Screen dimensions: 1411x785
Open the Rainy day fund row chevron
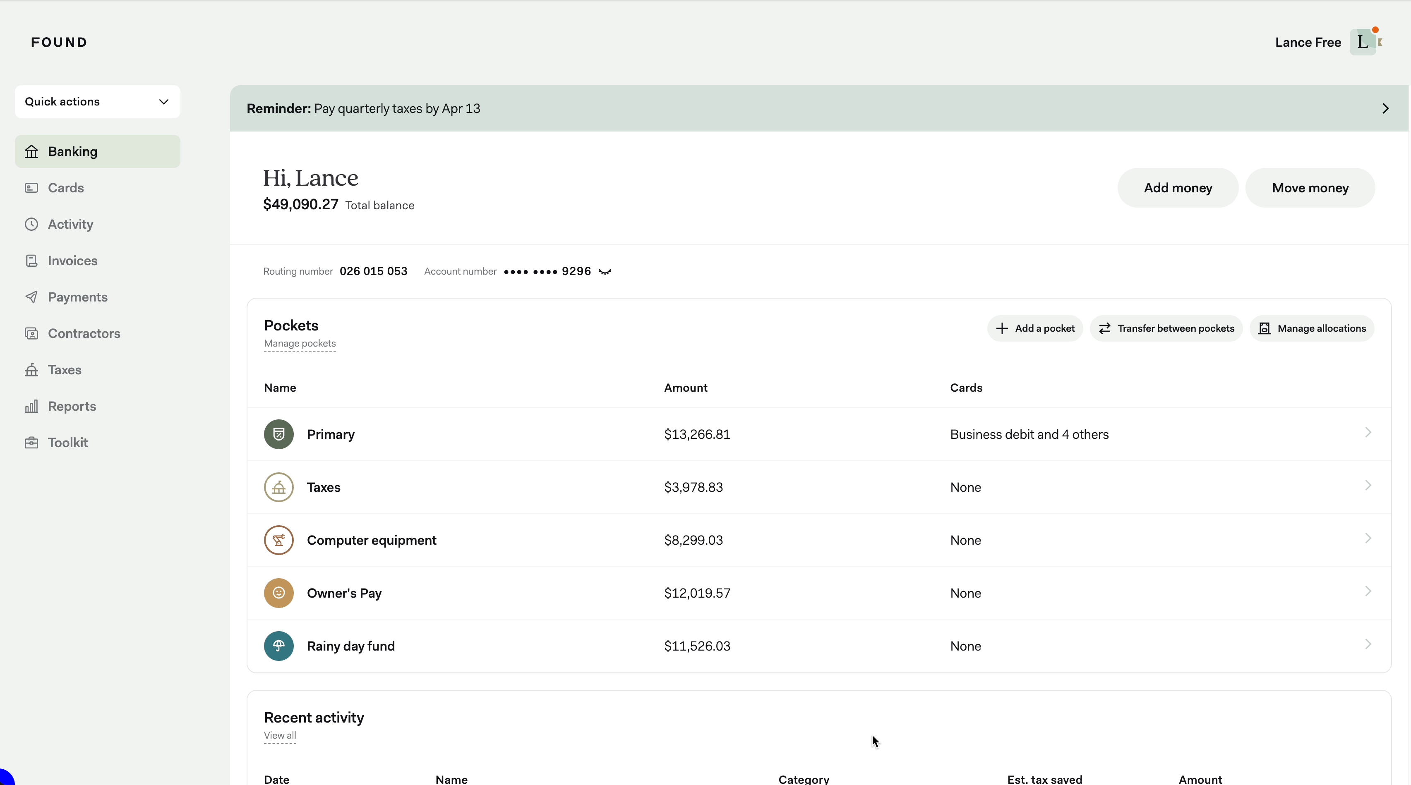click(x=1368, y=644)
